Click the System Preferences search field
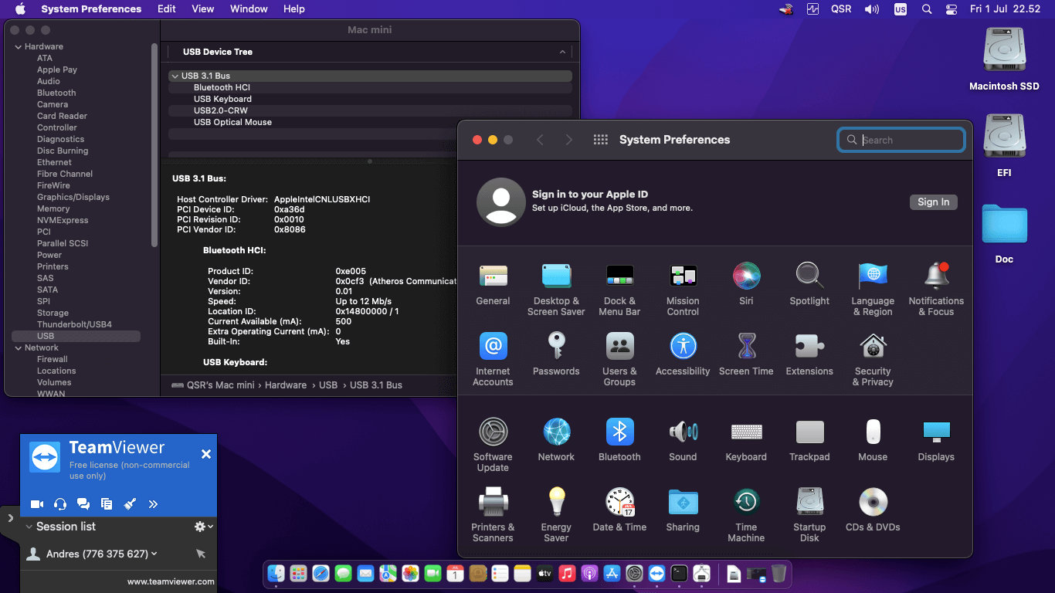Image resolution: width=1055 pixels, height=593 pixels. tap(901, 140)
